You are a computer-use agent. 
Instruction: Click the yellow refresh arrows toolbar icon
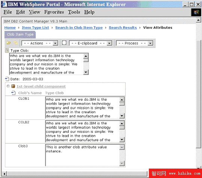click(16, 43)
